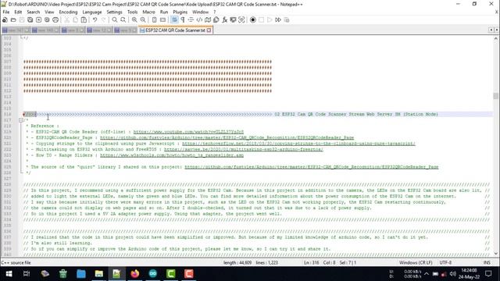Open the File menu

click(6, 12)
